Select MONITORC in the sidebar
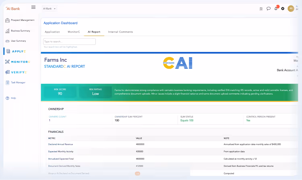The image size is (302, 180). click(x=21, y=62)
